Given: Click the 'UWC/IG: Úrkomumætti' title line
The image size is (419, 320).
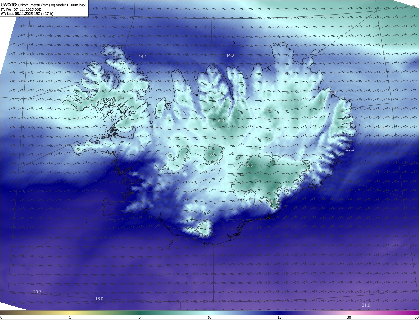Looking at the screenshot, I should [44, 5].
